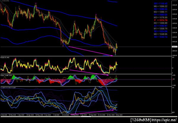The width and height of the screenshot is (178, 123).
Task: Select the M4 = 1089.11 pivot label
Action: [160, 12]
